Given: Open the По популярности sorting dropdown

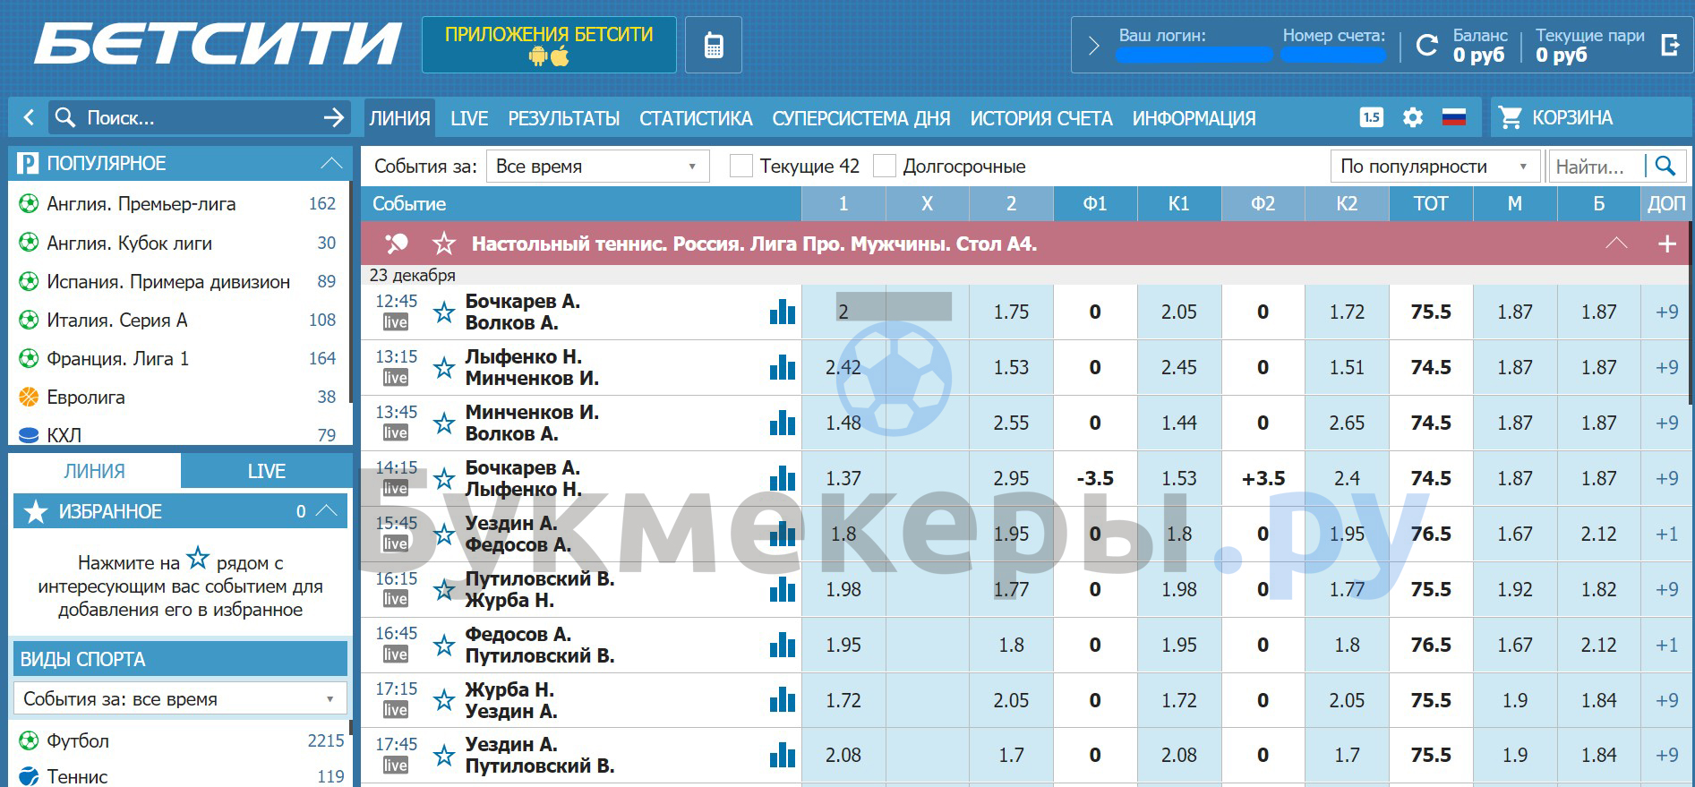Looking at the screenshot, I should click(1434, 167).
